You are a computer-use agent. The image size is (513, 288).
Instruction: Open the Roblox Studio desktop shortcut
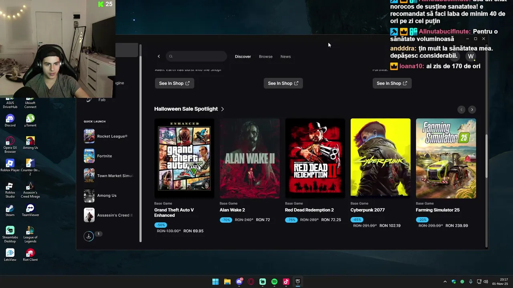[10, 190]
